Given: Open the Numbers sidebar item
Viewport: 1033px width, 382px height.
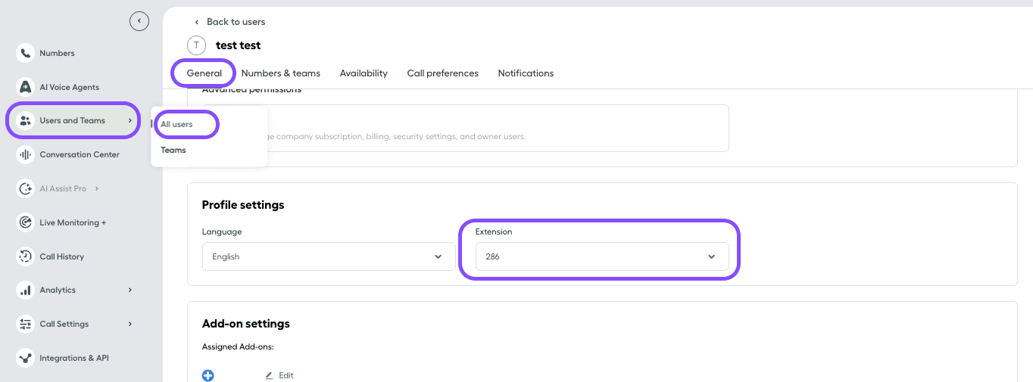Looking at the screenshot, I should tap(58, 53).
